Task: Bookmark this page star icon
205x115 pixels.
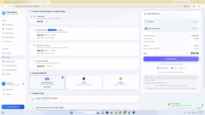Action: [x=189, y=6]
